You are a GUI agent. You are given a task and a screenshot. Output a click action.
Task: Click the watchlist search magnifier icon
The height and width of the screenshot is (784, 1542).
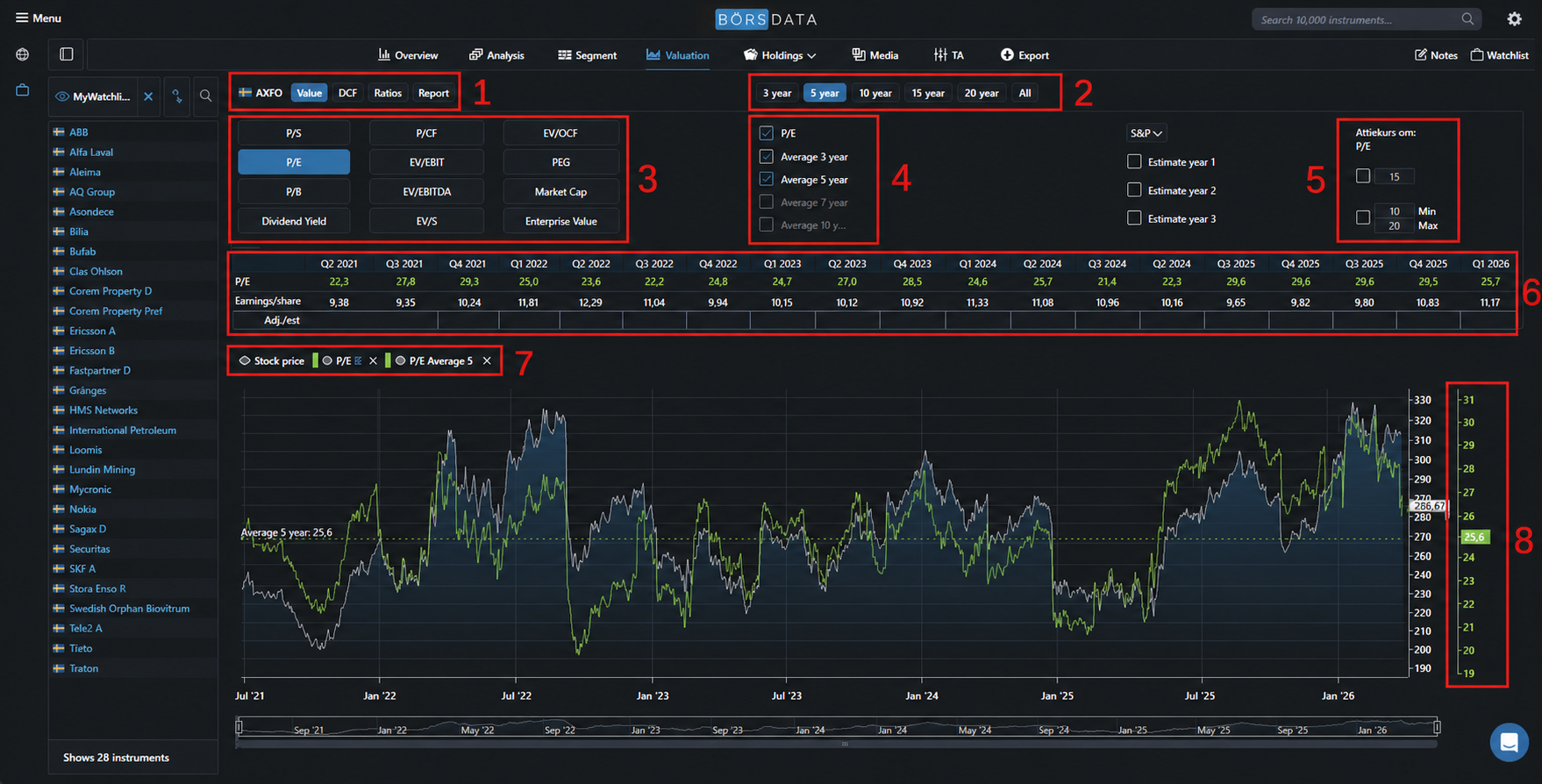205,96
